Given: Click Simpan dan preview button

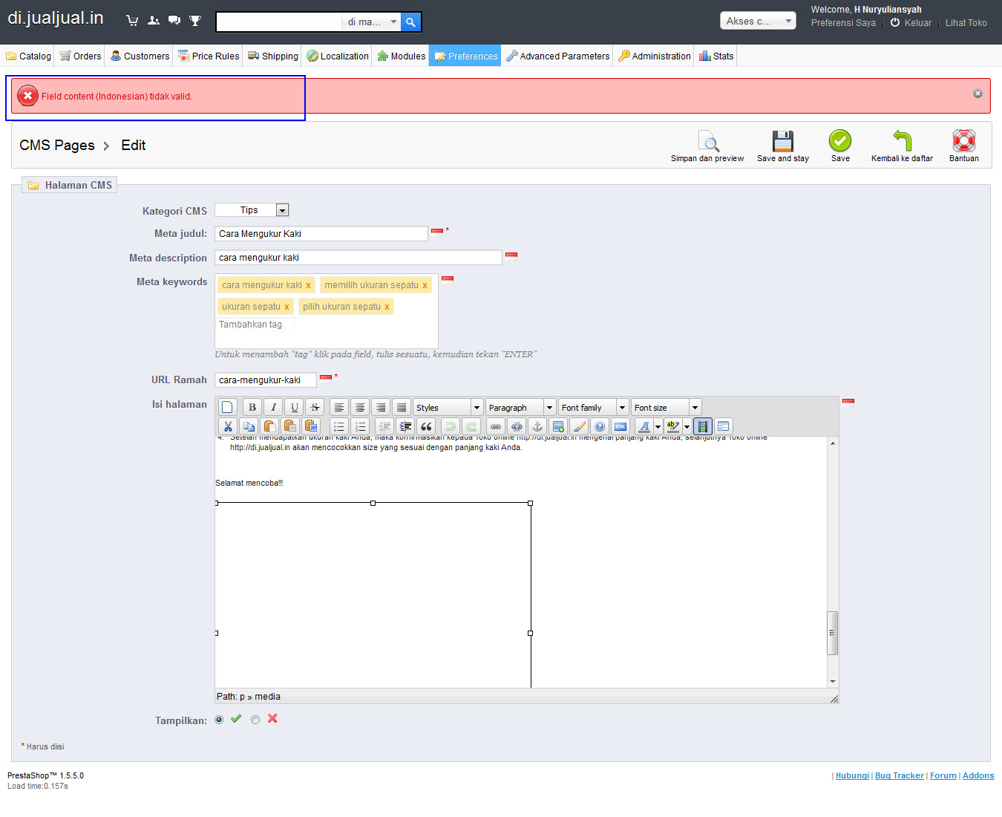Looking at the screenshot, I should [x=707, y=146].
